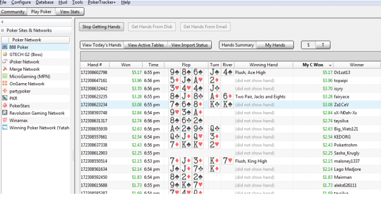Click winner name Lago Madjore

[x=347, y=169]
